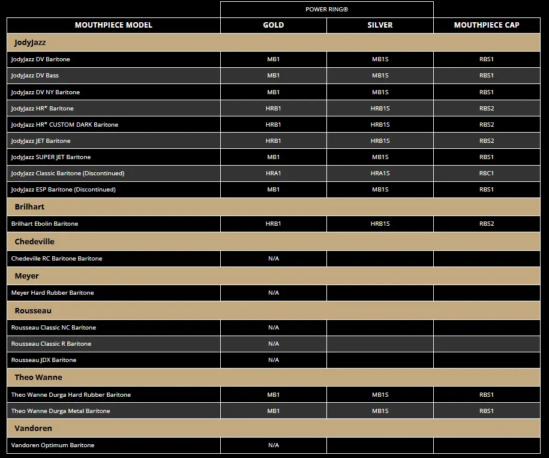
Task: Click the POWER RING® header cell
Action: point(326,10)
